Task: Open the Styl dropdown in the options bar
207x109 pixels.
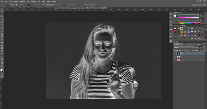Action: point(50,5)
